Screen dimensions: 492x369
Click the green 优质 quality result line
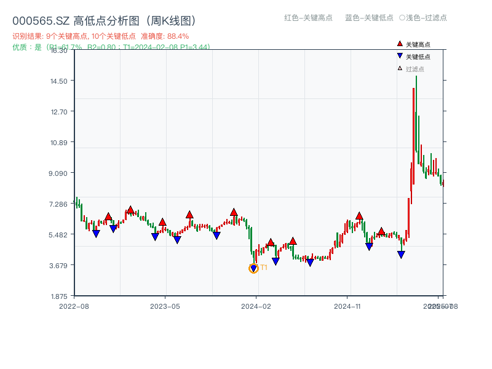pos(111,47)
